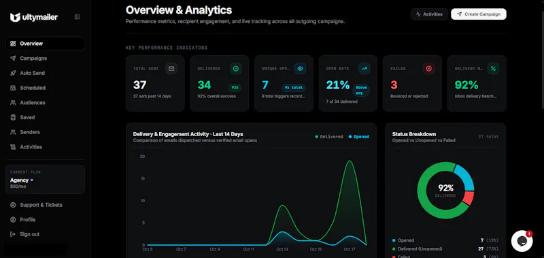Click the 'Above avg' badge
This screenshot has width=544, height=258.
coord(362,91)
